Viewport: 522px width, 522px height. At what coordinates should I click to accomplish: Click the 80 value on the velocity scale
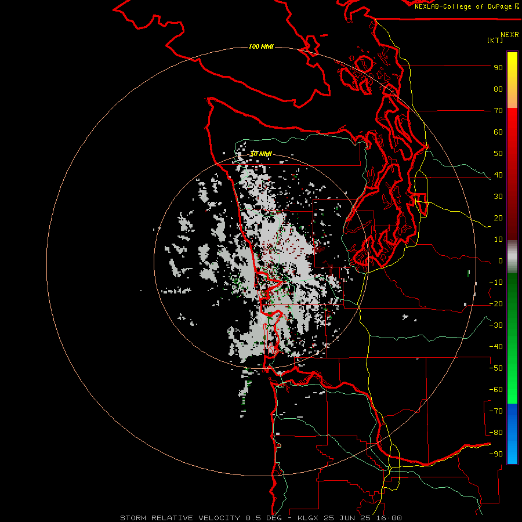(498, 89)
